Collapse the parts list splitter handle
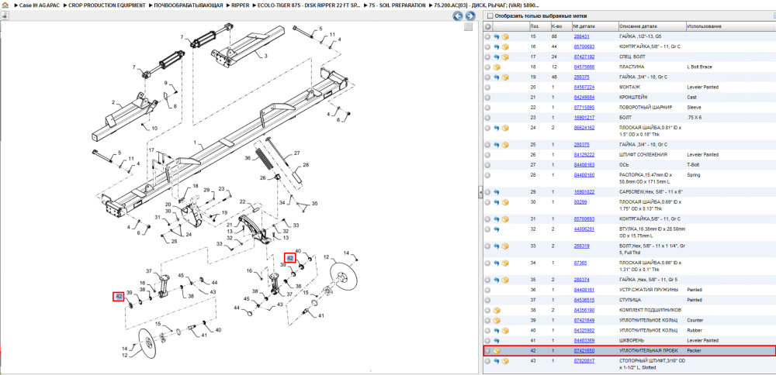Image resolution: width=776 pixels, height=375 pixels. pos(480,193)
